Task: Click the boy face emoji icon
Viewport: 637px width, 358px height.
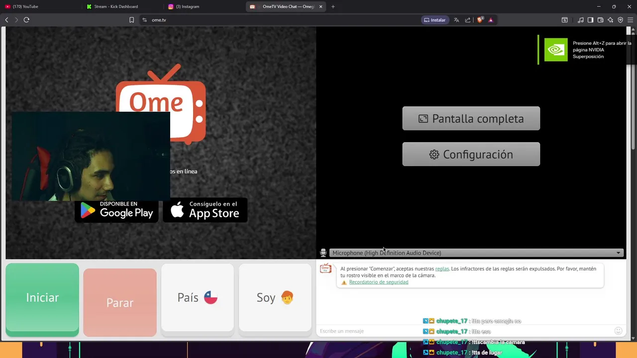Action: [x=287, y=297]
